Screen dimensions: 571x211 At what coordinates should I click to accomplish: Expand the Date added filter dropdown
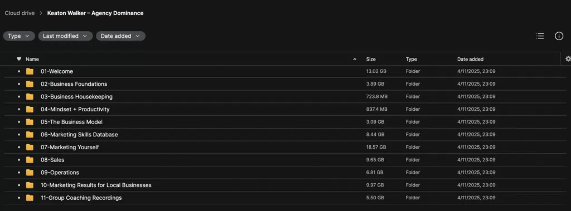(x=120, y=36)
